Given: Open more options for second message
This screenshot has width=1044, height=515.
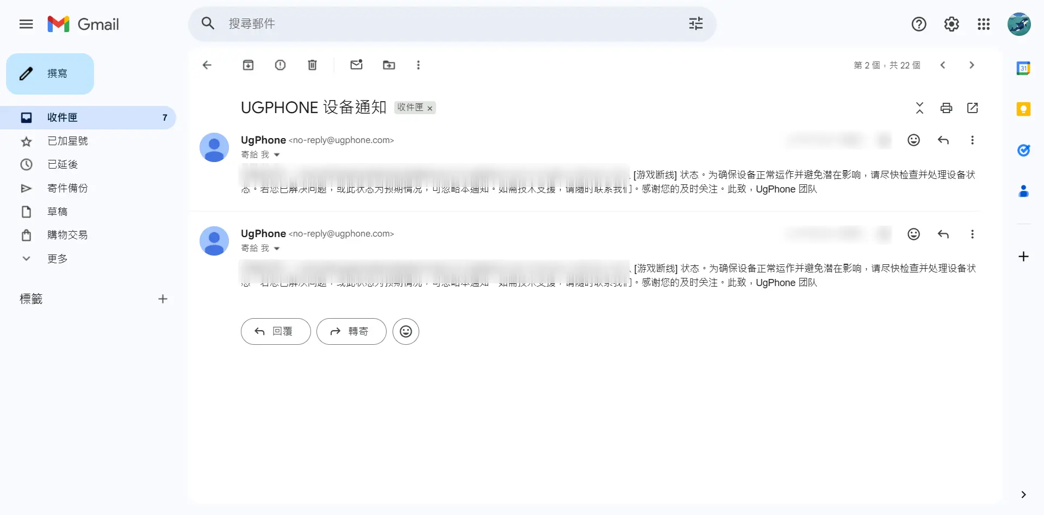Looking at the screenshot, I should click(972, 234).
